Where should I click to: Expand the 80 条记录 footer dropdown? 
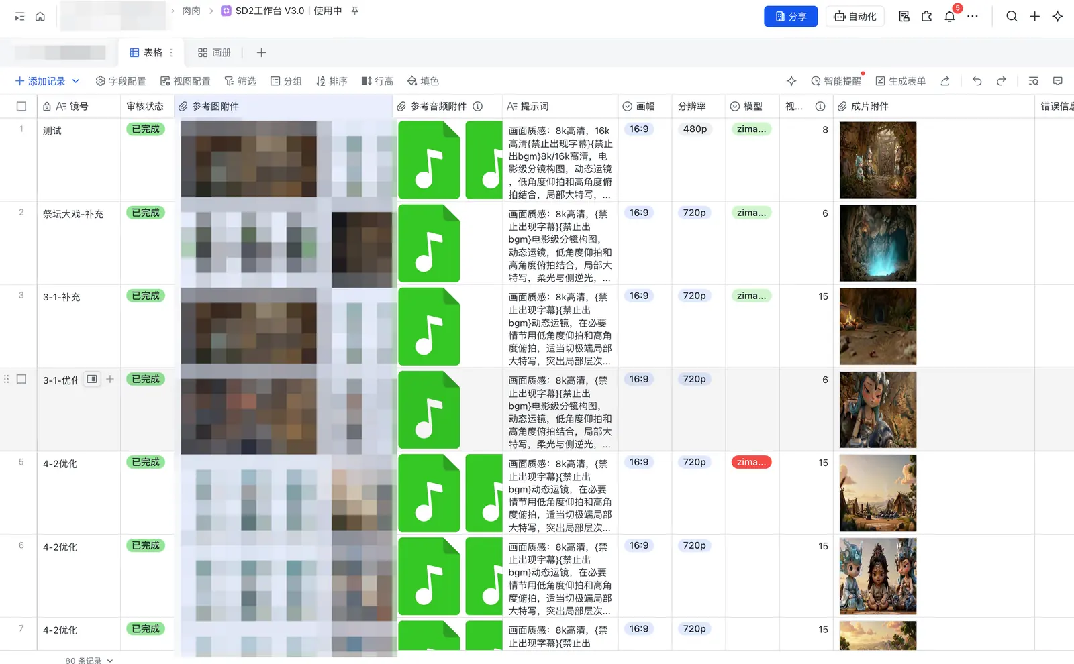110,660
